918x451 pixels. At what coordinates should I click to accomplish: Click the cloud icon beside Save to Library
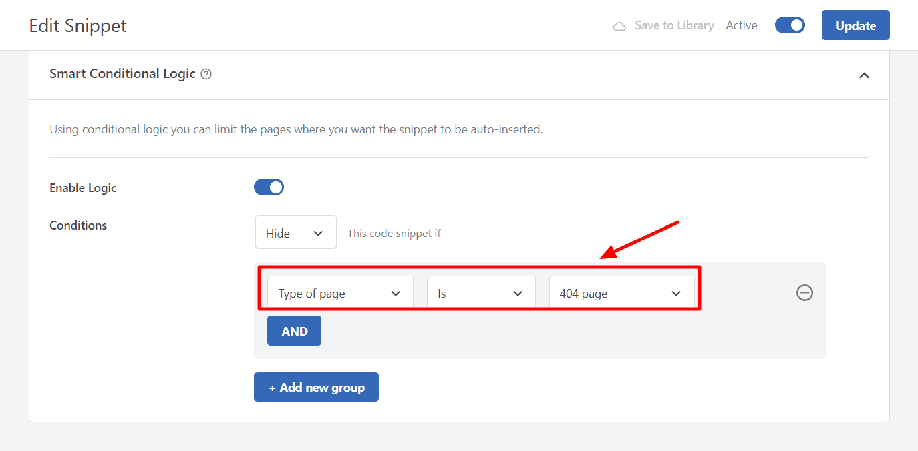click(x=619, y=26)
